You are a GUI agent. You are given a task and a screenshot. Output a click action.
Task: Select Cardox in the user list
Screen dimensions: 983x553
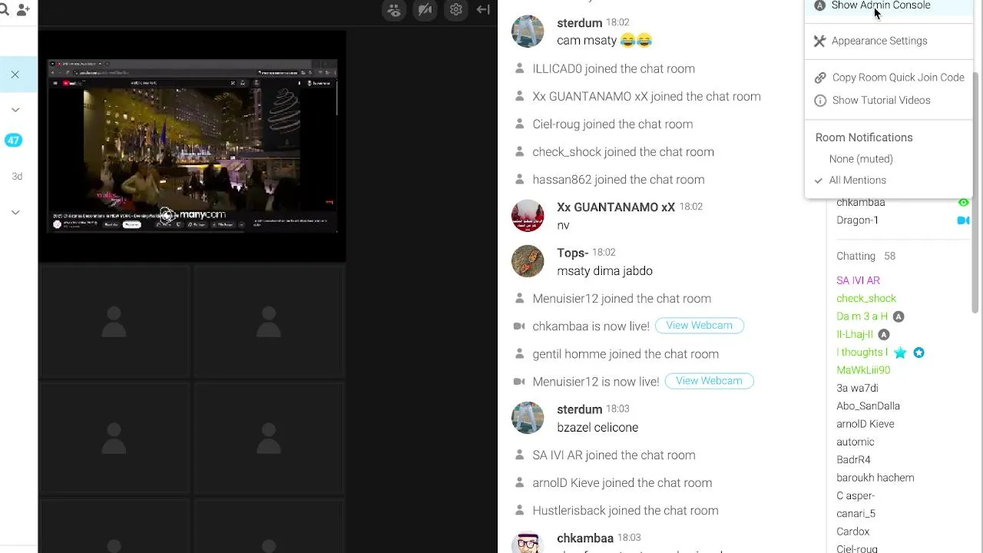pos(852,531)
